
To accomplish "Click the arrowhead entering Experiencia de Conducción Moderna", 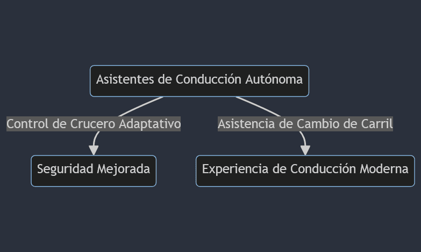I will pos(305,150).
